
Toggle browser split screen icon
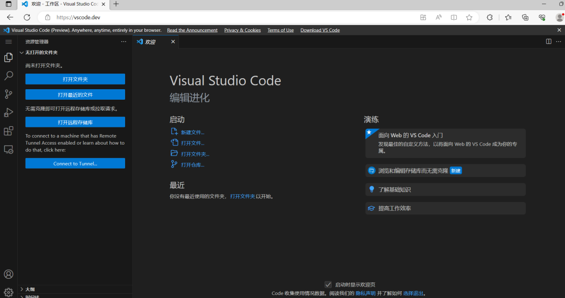coord(454,17)
